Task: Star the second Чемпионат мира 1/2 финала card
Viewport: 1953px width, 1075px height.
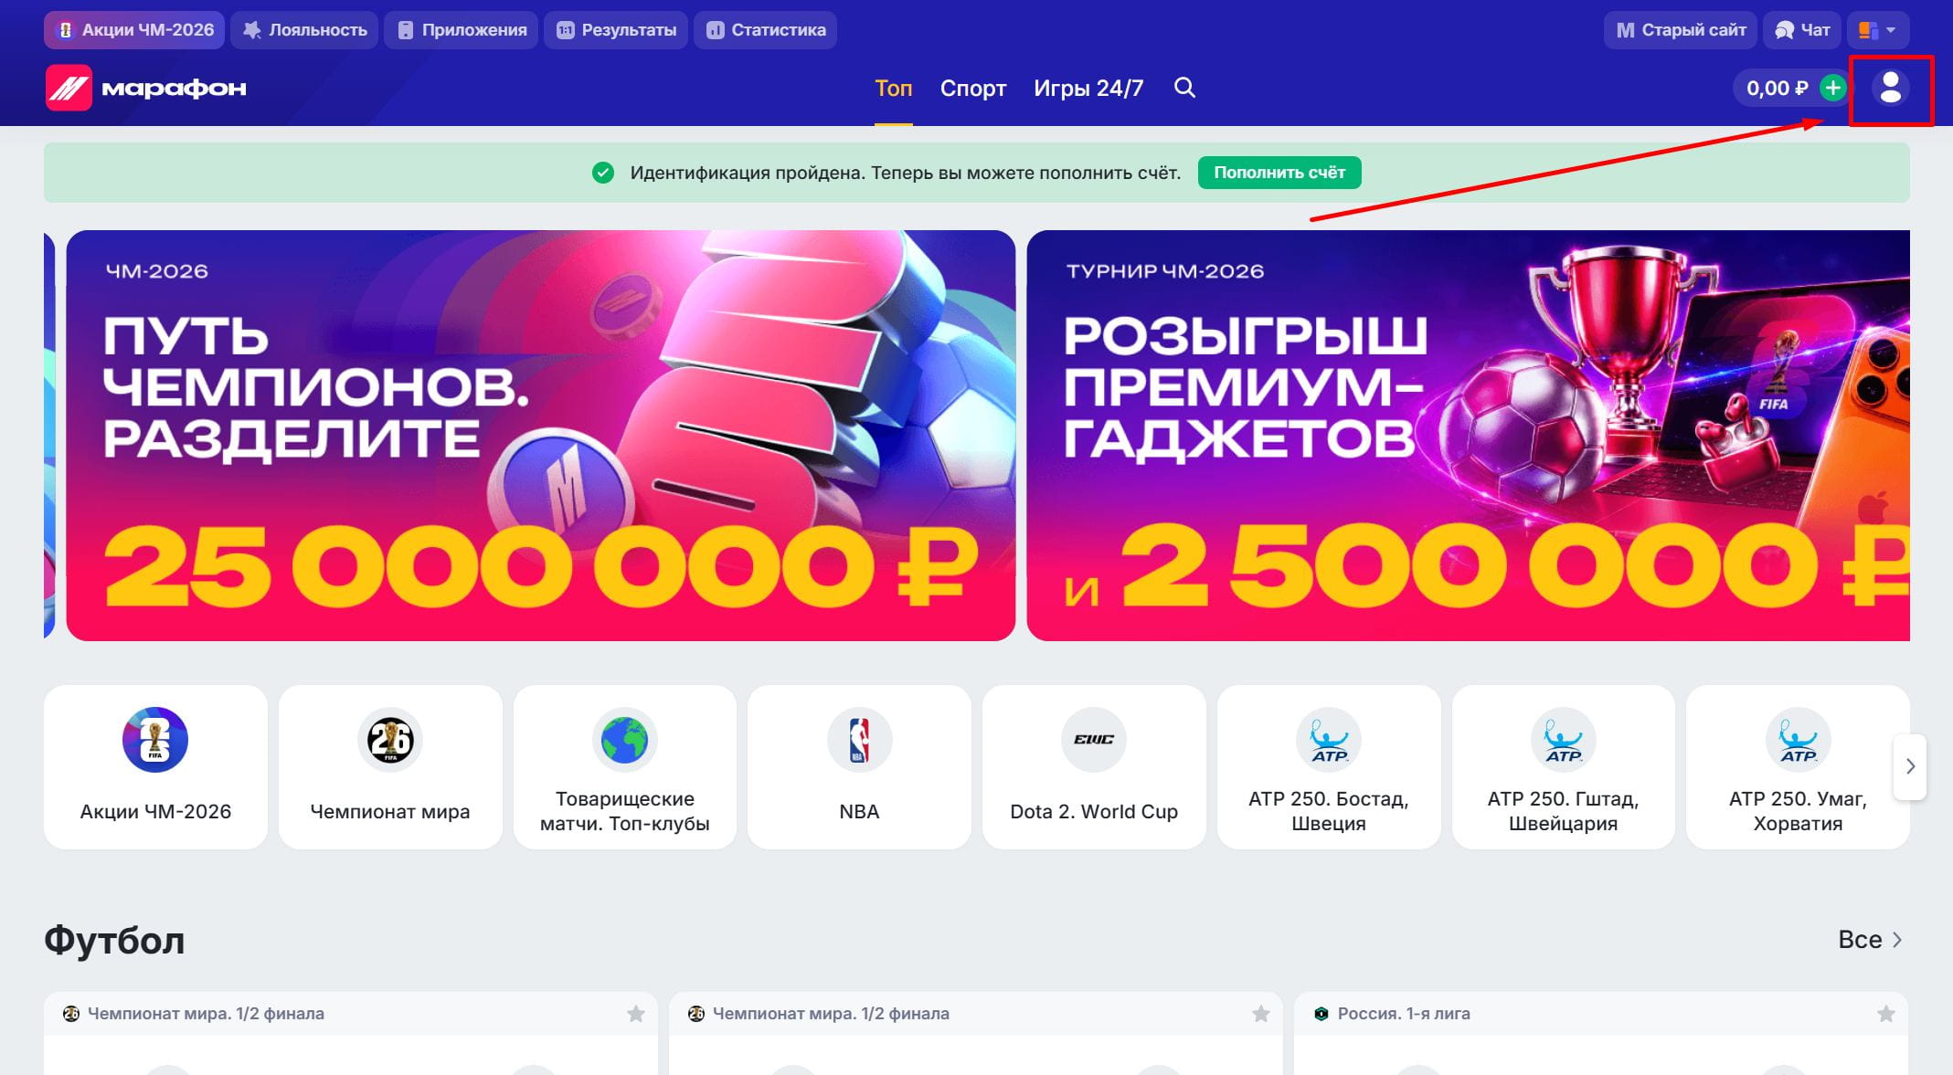Action: (1261, 1014)
